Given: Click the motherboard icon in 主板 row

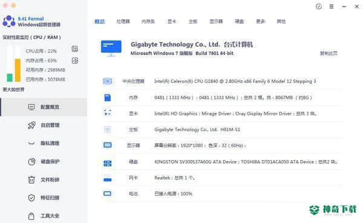Looking at the screenshot, I should 108,129.
